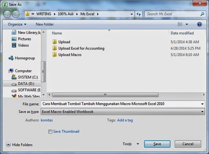Expand arrow after 100% Asli breadcrumb
Viewport: 209px width, 154px height.
[77, 14]
